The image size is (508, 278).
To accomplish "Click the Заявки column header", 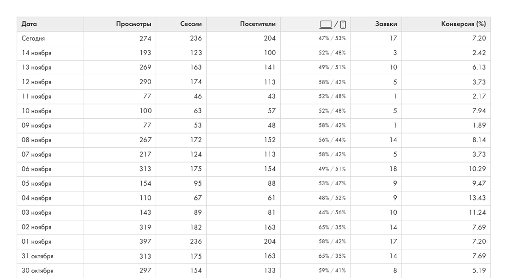I will [386, 24].
